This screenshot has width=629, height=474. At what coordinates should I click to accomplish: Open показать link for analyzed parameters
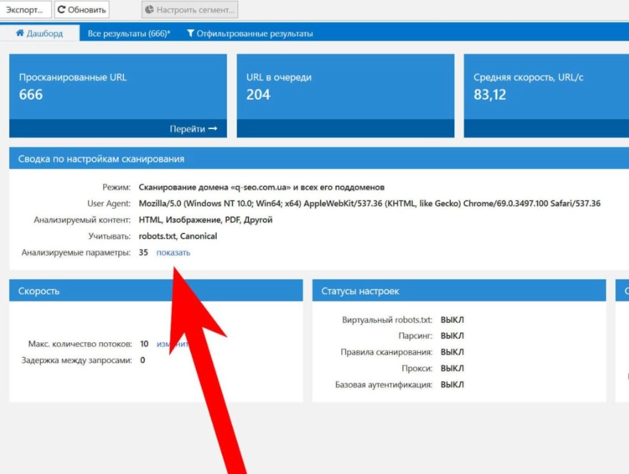click(173, 252)
